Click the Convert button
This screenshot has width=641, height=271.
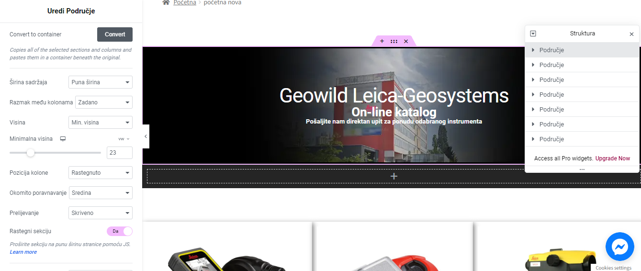[115, 34]
